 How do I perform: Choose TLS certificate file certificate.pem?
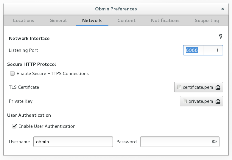click(x=199, y=87)
